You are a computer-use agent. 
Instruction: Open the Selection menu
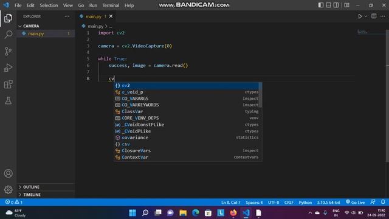click(49, 5)
